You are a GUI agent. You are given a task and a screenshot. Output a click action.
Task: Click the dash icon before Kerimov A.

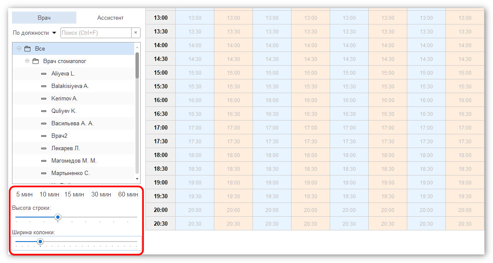tap(44, 99)
